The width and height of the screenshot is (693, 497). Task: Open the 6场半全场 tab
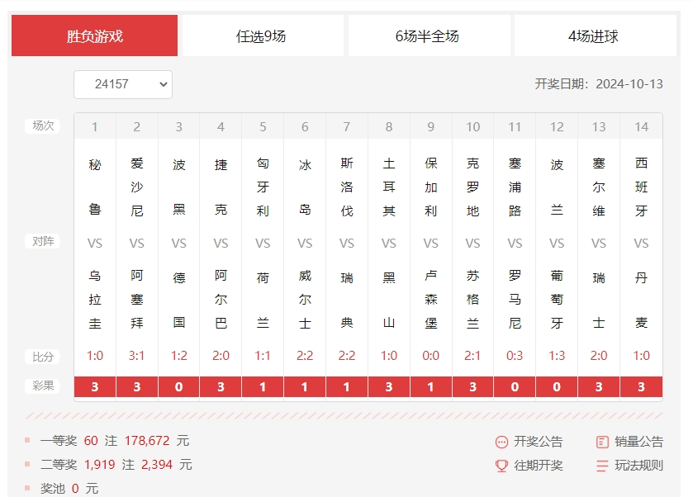click(428, 36)
